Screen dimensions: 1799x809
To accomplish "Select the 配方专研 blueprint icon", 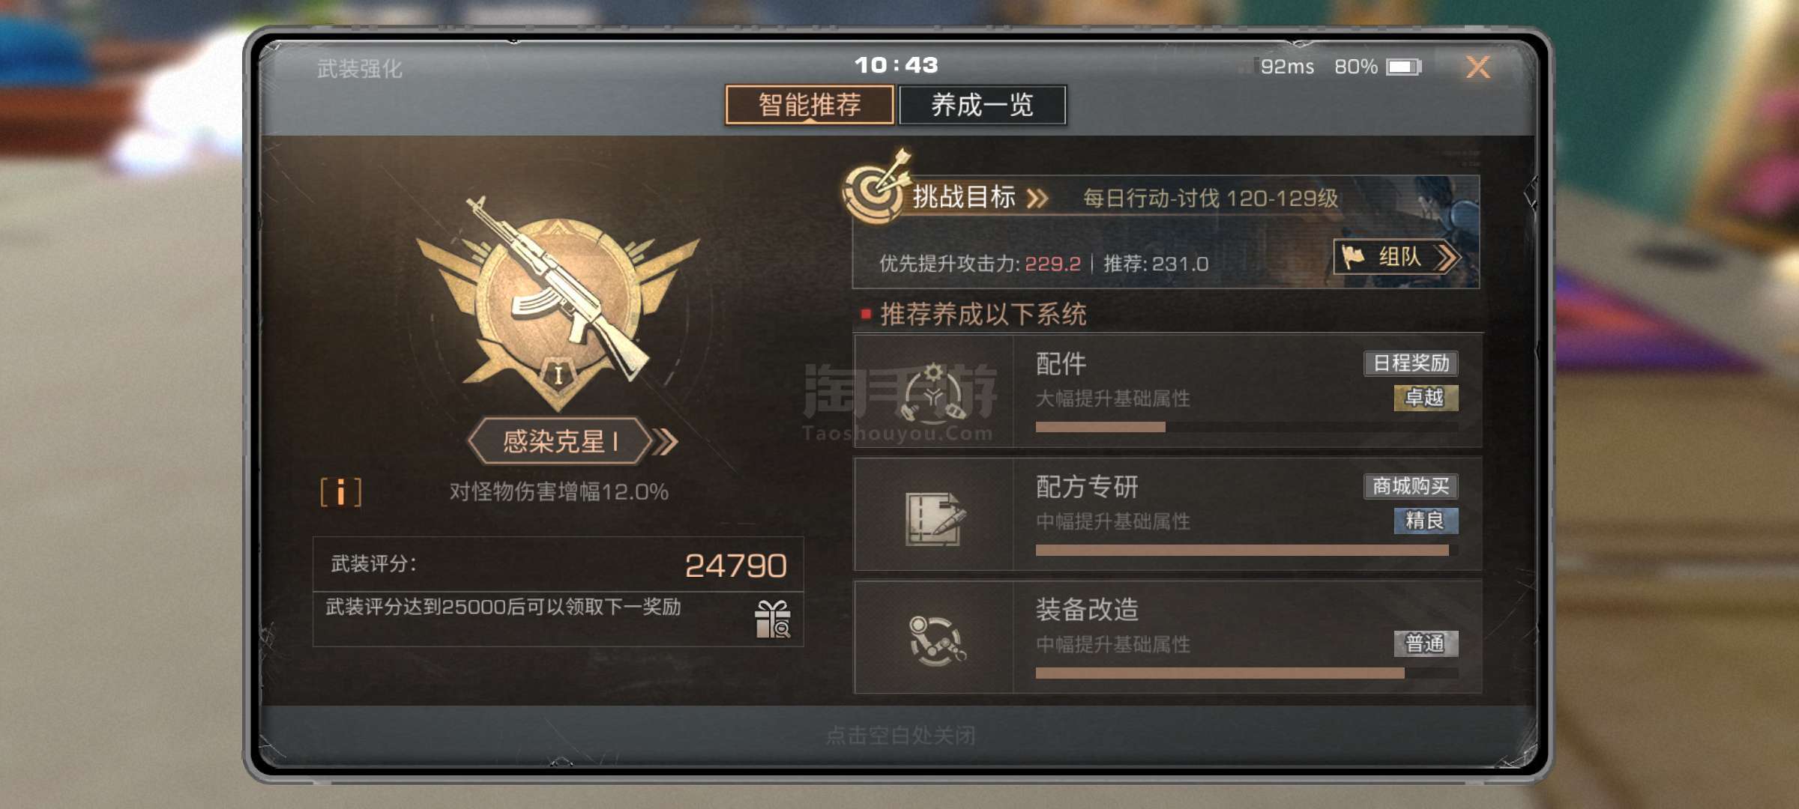I will point(934,517).
